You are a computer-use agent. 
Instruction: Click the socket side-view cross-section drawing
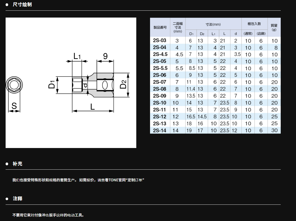pyautogui.click(x=97, y=84)
